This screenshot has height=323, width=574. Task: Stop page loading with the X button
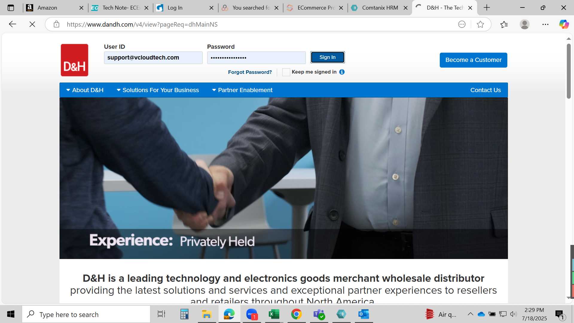pyautogui.click(x=32, y=24)
